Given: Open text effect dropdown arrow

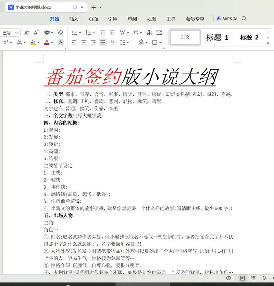Looking at the screenshot, I should pos(25,43).
